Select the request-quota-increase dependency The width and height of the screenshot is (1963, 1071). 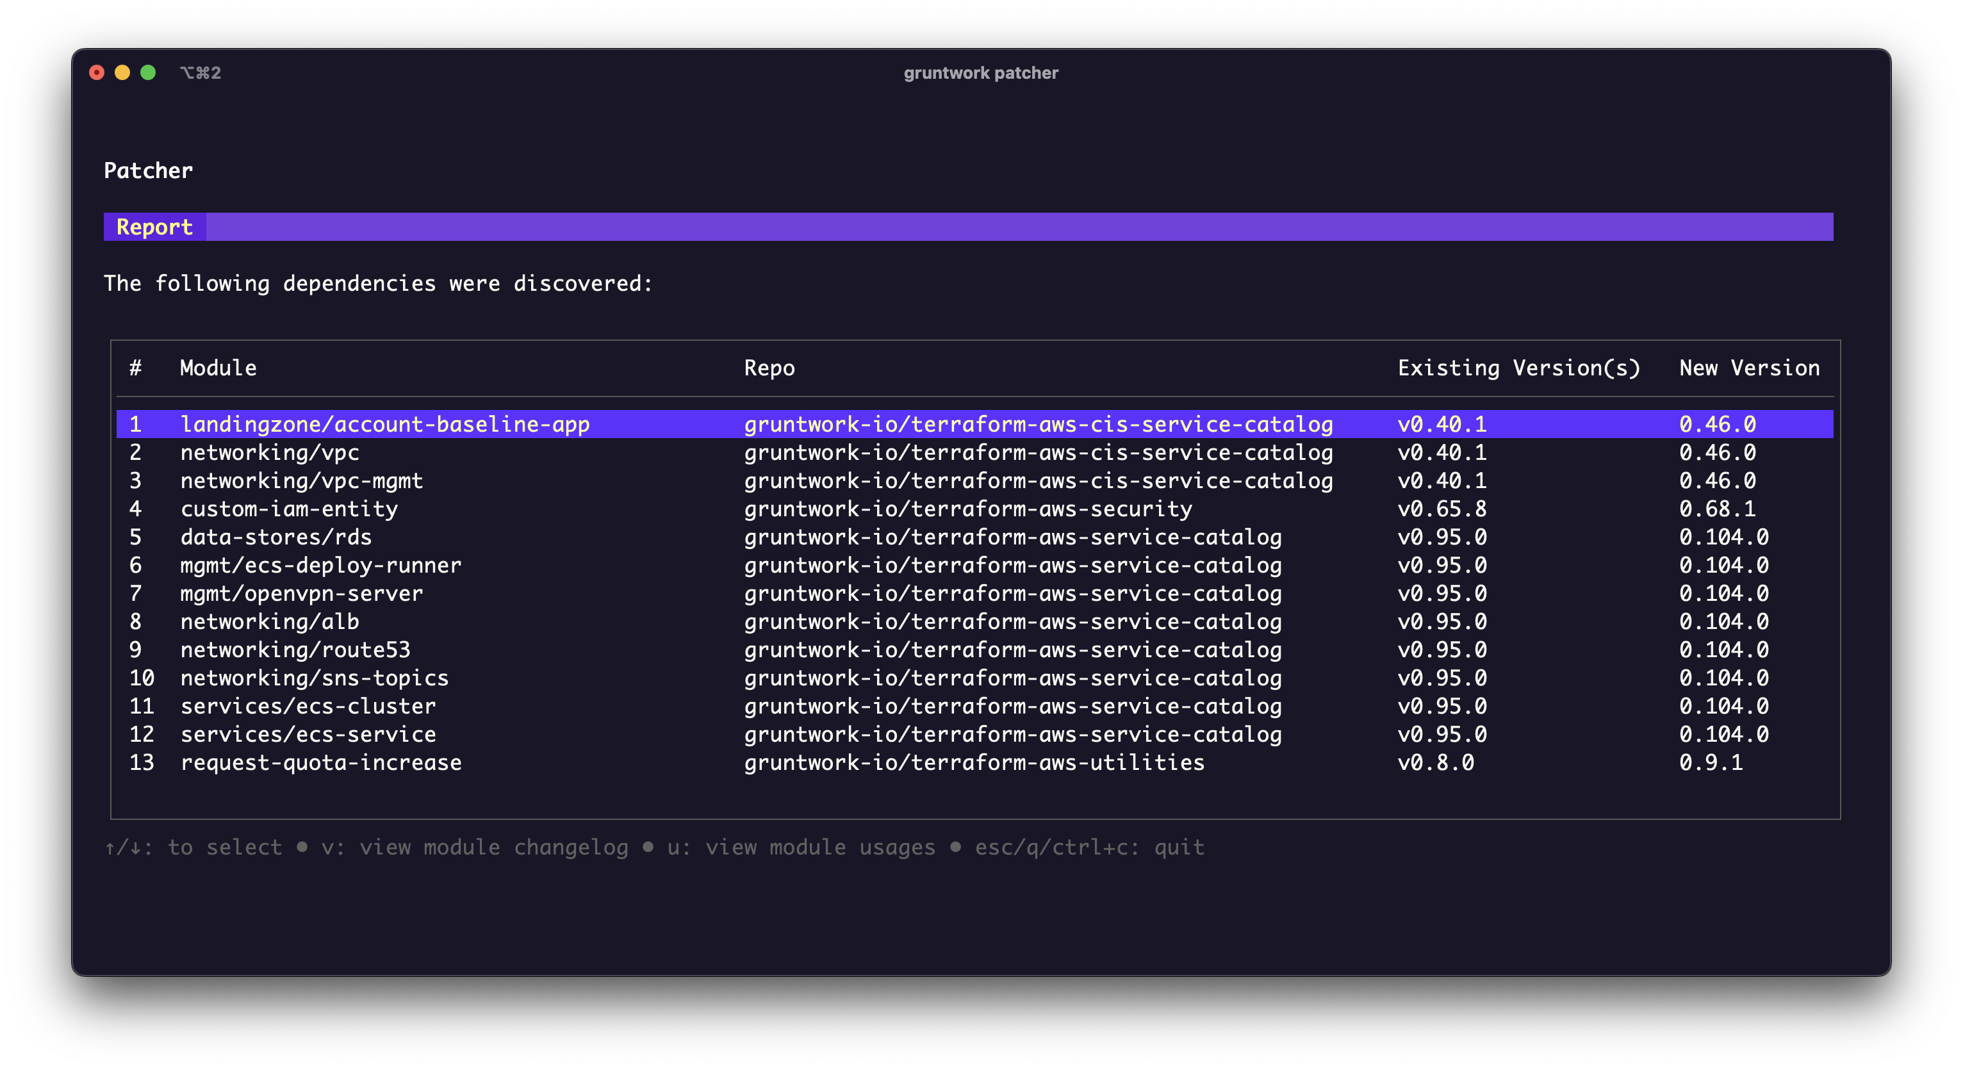[320, 762]
